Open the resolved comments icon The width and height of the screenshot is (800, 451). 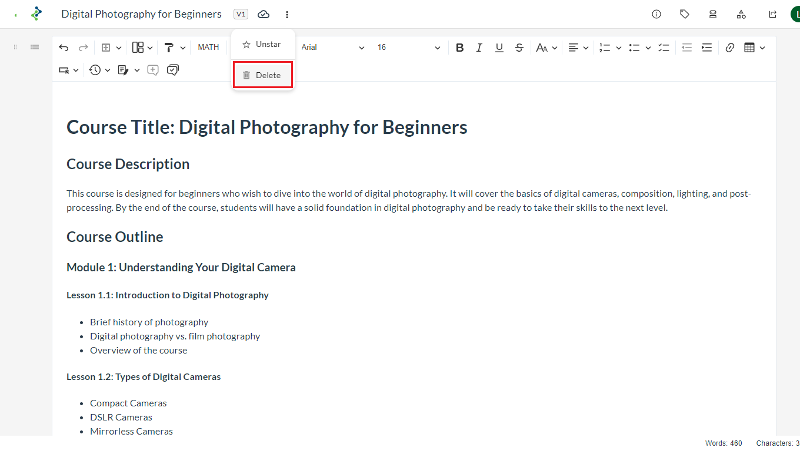tap(173, 70)
